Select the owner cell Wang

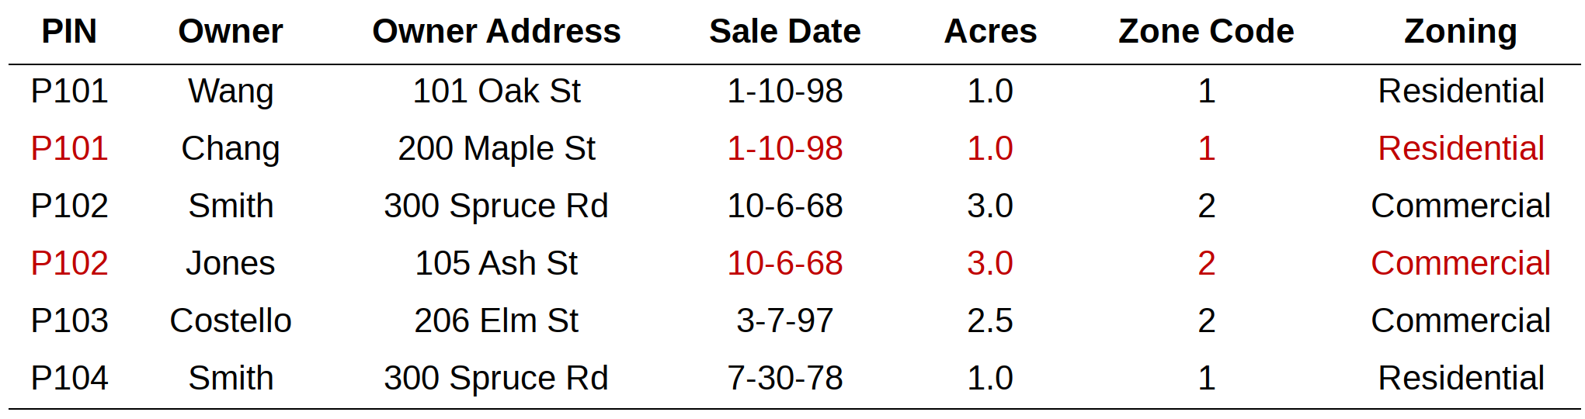pyautogui.click(x=231, y=92)
